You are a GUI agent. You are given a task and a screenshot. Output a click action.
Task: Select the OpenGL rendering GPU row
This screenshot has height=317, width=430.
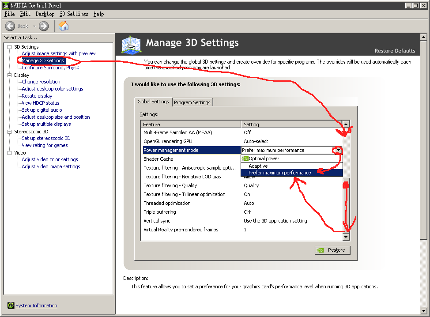point(241,141)
